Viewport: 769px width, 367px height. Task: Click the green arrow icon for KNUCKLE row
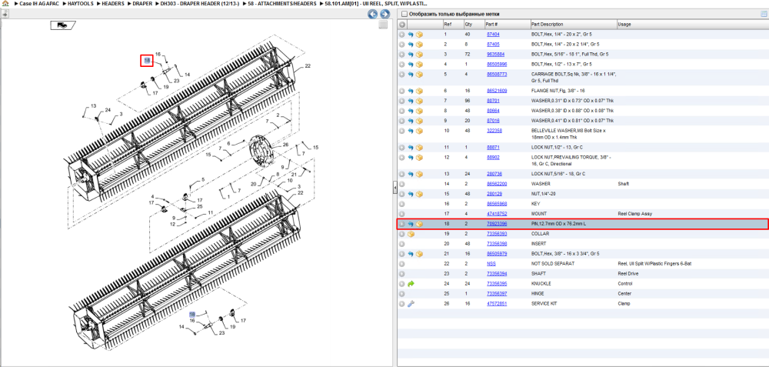(411, 284)
